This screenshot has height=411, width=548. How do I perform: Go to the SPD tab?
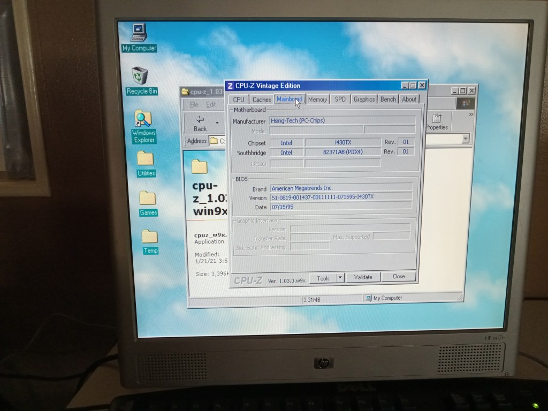pos(340,100)
